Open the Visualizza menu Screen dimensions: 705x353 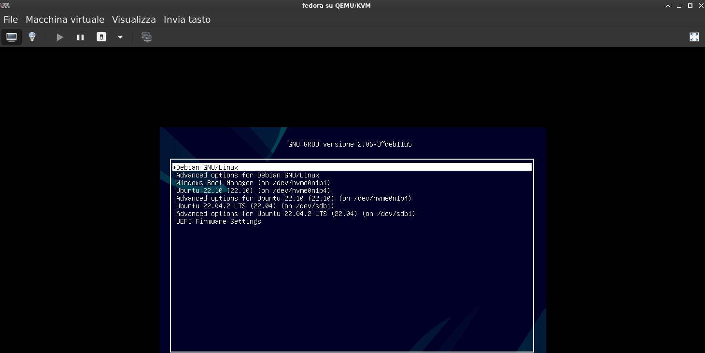[134, 20]
